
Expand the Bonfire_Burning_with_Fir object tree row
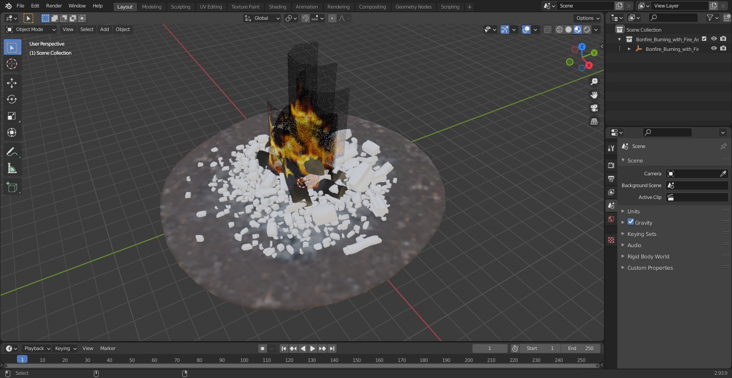[x=630, y=49]
